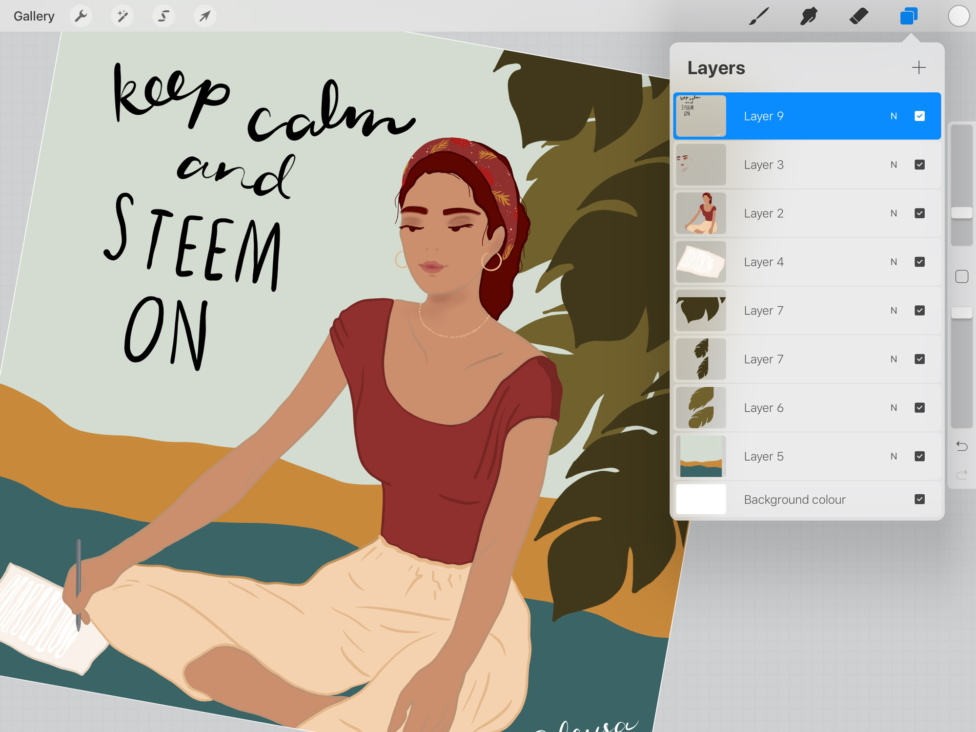Open blend mode N for Layer 5
The image size is (976, 732).
894,456
